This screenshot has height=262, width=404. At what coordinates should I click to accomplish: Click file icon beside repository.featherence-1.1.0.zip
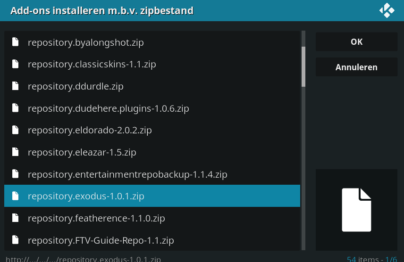click(16, 218)
